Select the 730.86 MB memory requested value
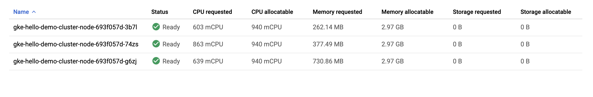The width and height of the screenshot is (593, 97). point(328,61)
